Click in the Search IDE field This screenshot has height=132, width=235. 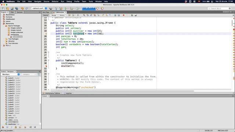click(219, 8)
